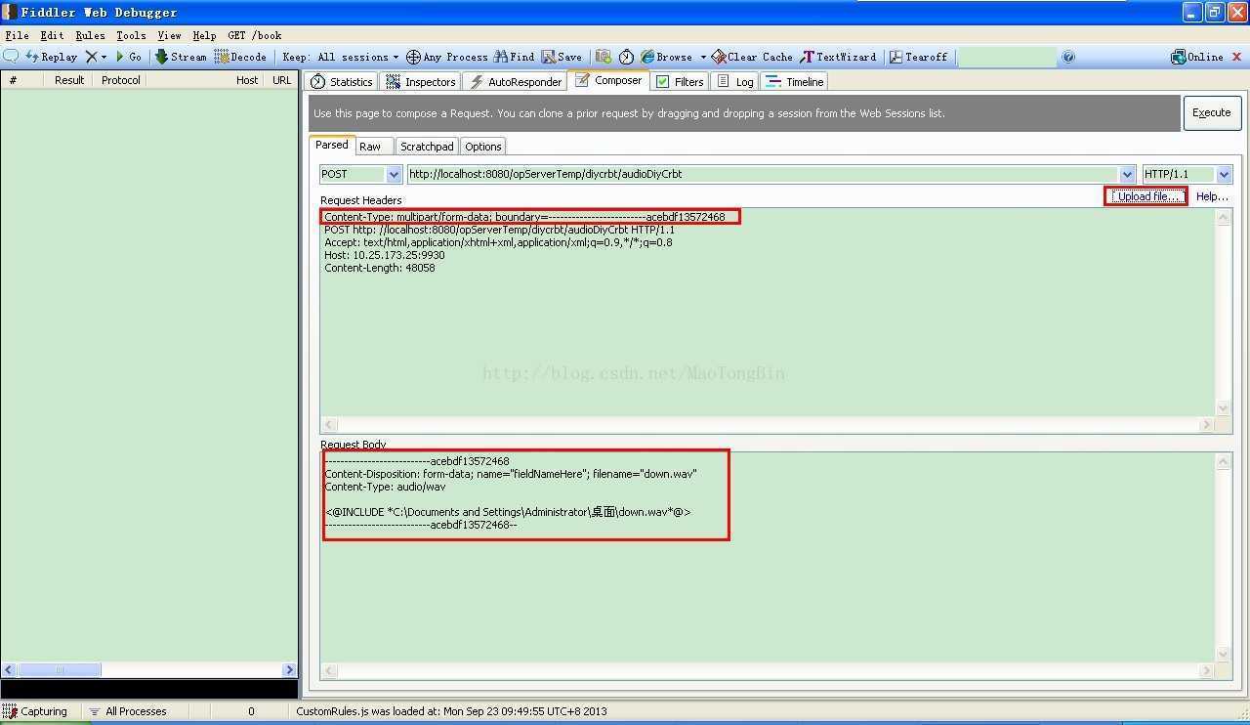Screen dimensions: 1250x725
Task: Open the File menu
Action: pos(17,35)
